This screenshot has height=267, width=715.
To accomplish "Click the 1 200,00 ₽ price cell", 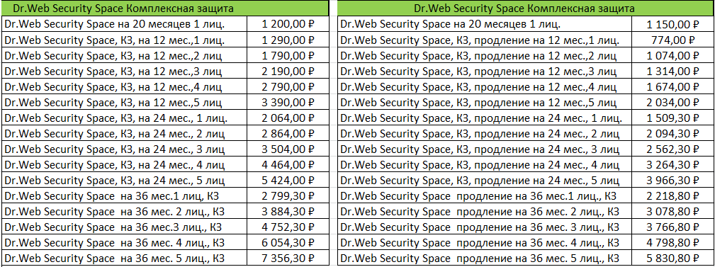I will 288,24.
